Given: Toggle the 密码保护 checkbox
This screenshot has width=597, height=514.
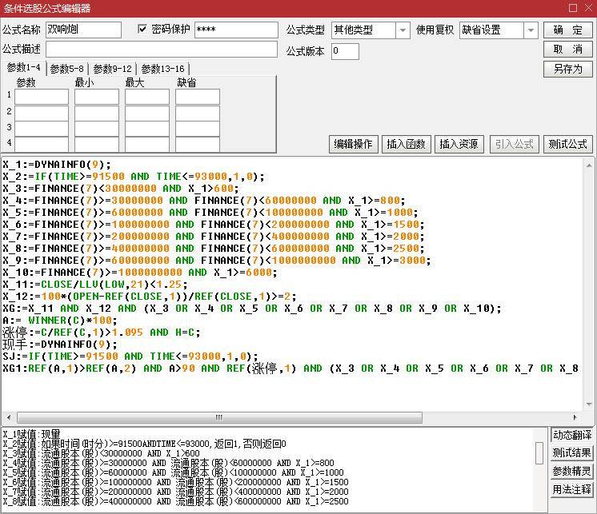Looking at the screenshot, I should pyautogui.click(x=142, y=30).
